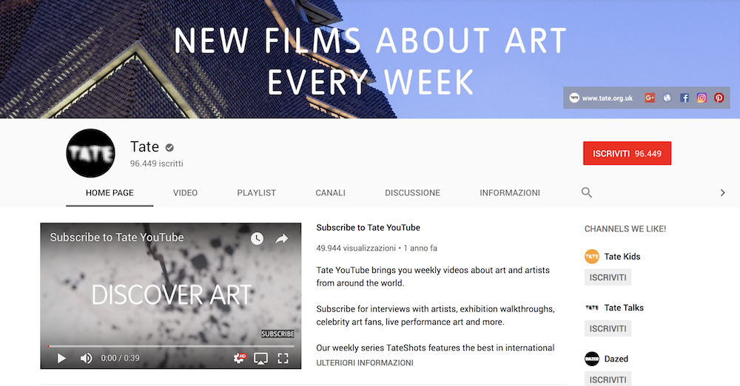Mute the video player volume

coord(86,358)
